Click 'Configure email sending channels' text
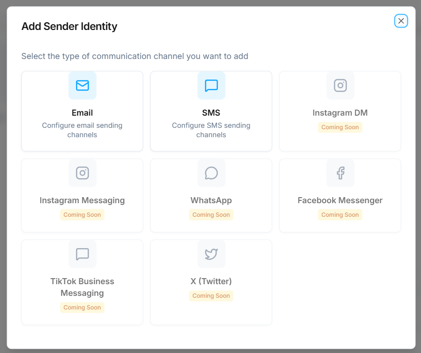 click(82, 130)
